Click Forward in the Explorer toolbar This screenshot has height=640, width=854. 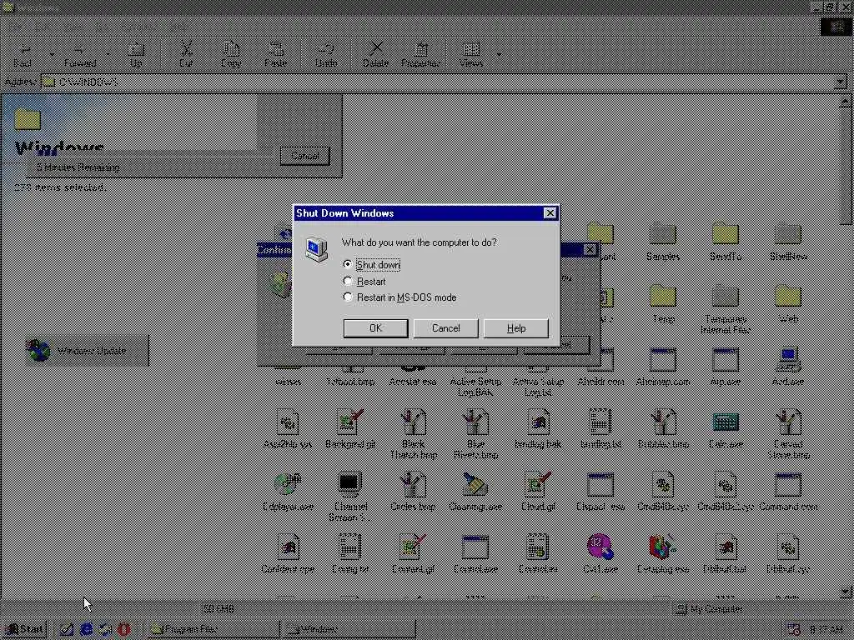point(79,55)
